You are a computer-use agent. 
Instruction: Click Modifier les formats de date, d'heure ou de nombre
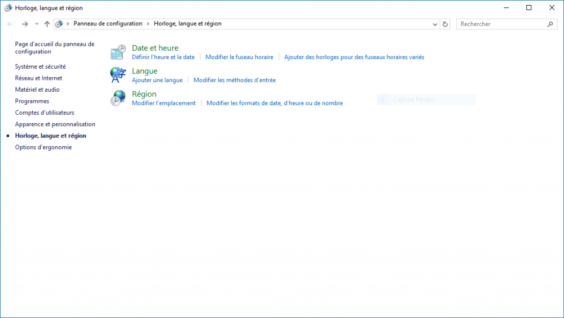[275, 103]
